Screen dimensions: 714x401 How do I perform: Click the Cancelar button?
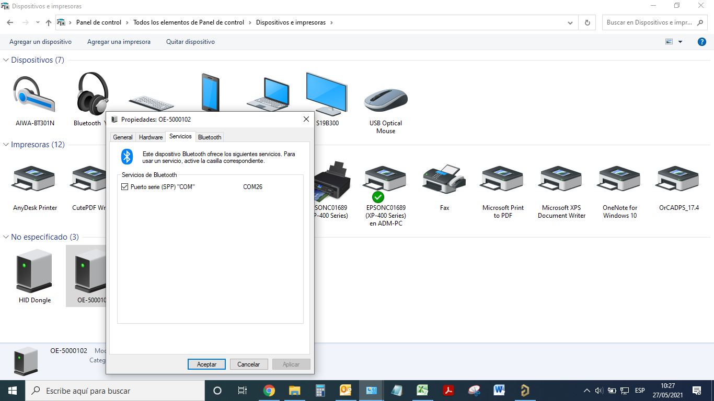[249, 364]
